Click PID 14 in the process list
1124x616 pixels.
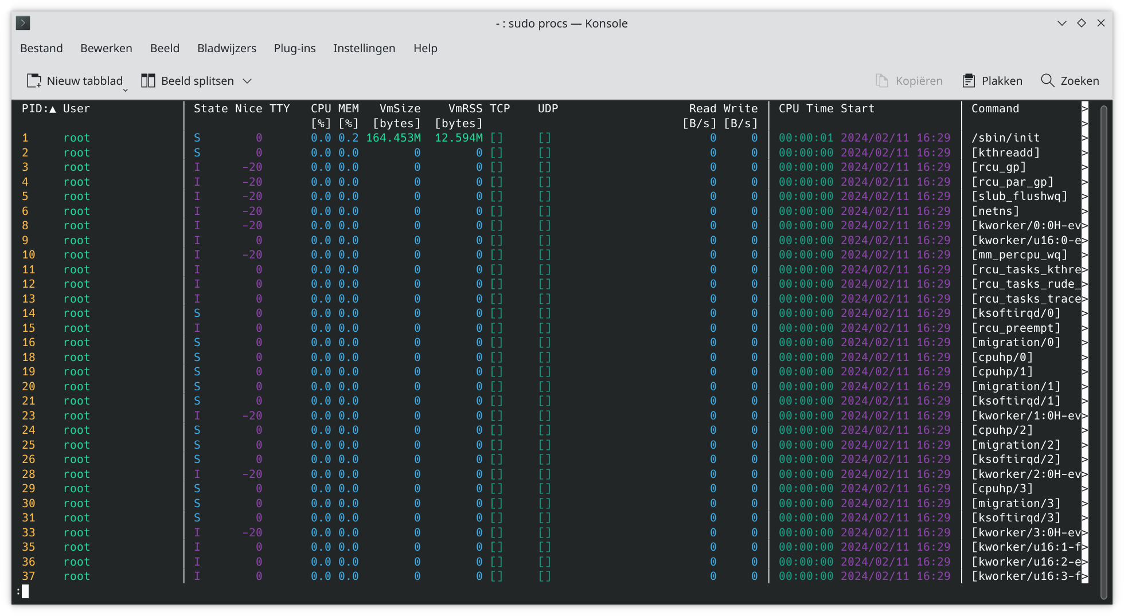point(28,313)
